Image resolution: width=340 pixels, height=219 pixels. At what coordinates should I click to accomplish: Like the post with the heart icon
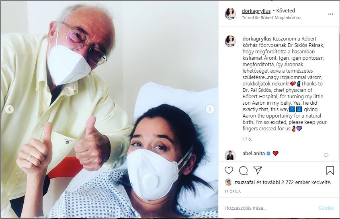tap(229, 170)
